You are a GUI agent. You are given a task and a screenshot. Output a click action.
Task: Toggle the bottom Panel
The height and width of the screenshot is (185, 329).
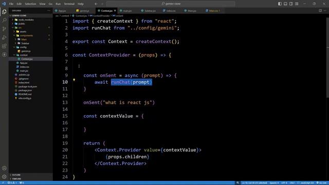coord(286,4)
